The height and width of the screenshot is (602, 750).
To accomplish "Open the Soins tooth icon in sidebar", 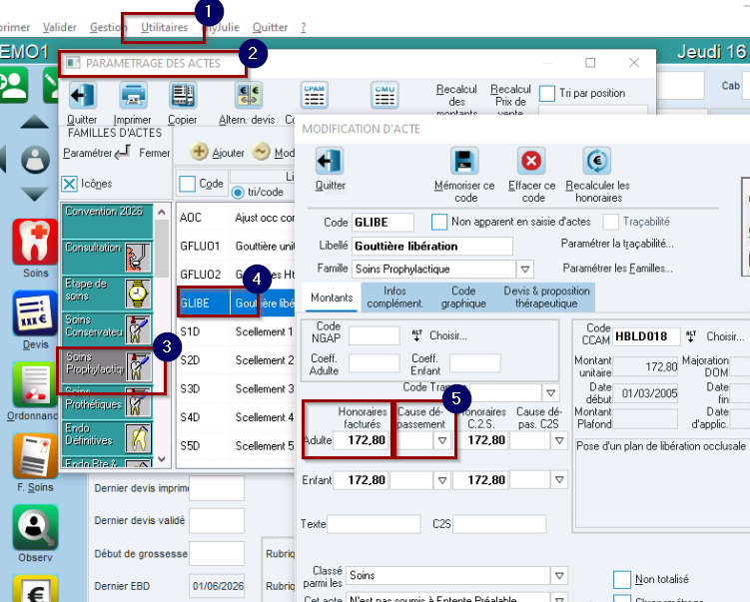I will 35,242.
